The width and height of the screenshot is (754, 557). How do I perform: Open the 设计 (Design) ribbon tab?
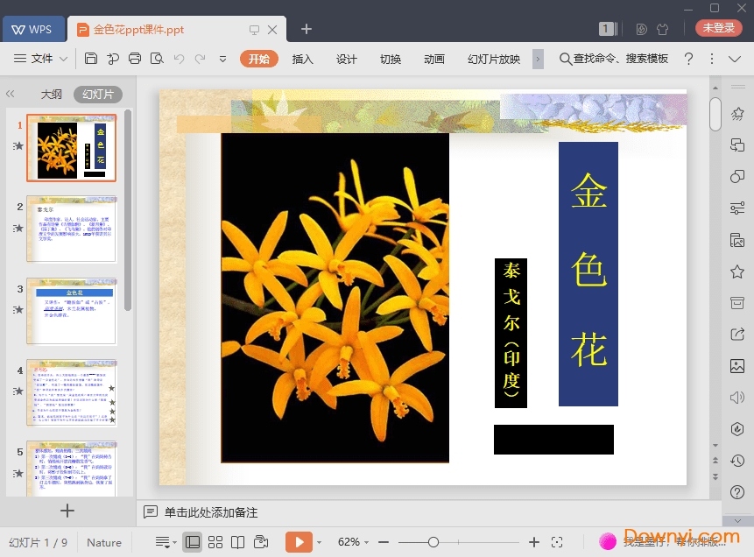pos(346,59)
